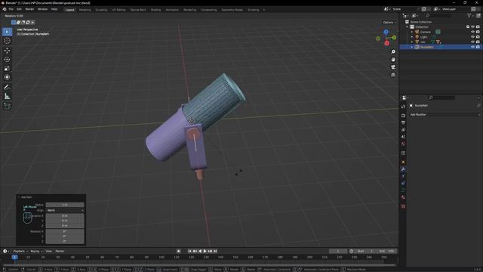This screenshot has width=483, height=272.
Task: Select the Add Cube tool
Action: (x=7, y=106)
